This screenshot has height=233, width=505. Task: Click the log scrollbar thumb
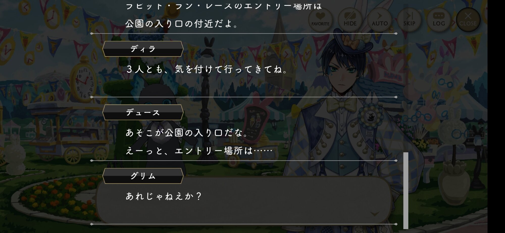[x=406, y=191]
